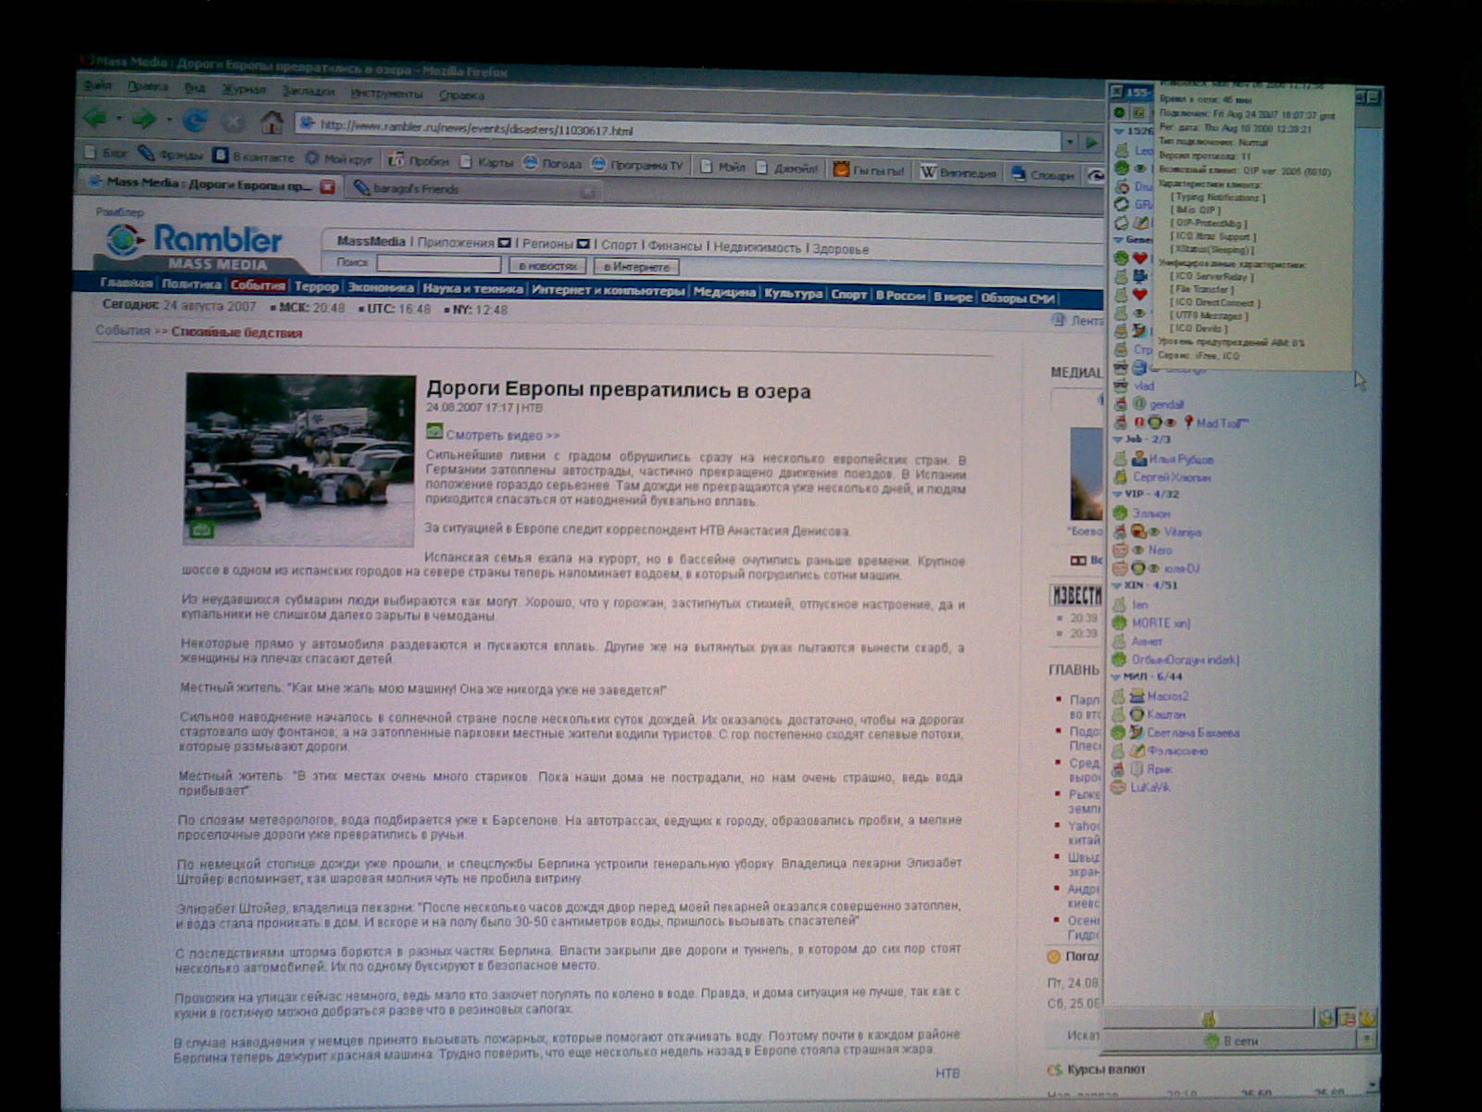1482x1112 pixels.
Task: Click the в новостях search button
Action: coord(547,266)
